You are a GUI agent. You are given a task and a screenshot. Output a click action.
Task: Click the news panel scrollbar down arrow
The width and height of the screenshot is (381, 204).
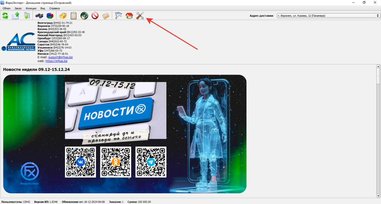tap(378, 196)
